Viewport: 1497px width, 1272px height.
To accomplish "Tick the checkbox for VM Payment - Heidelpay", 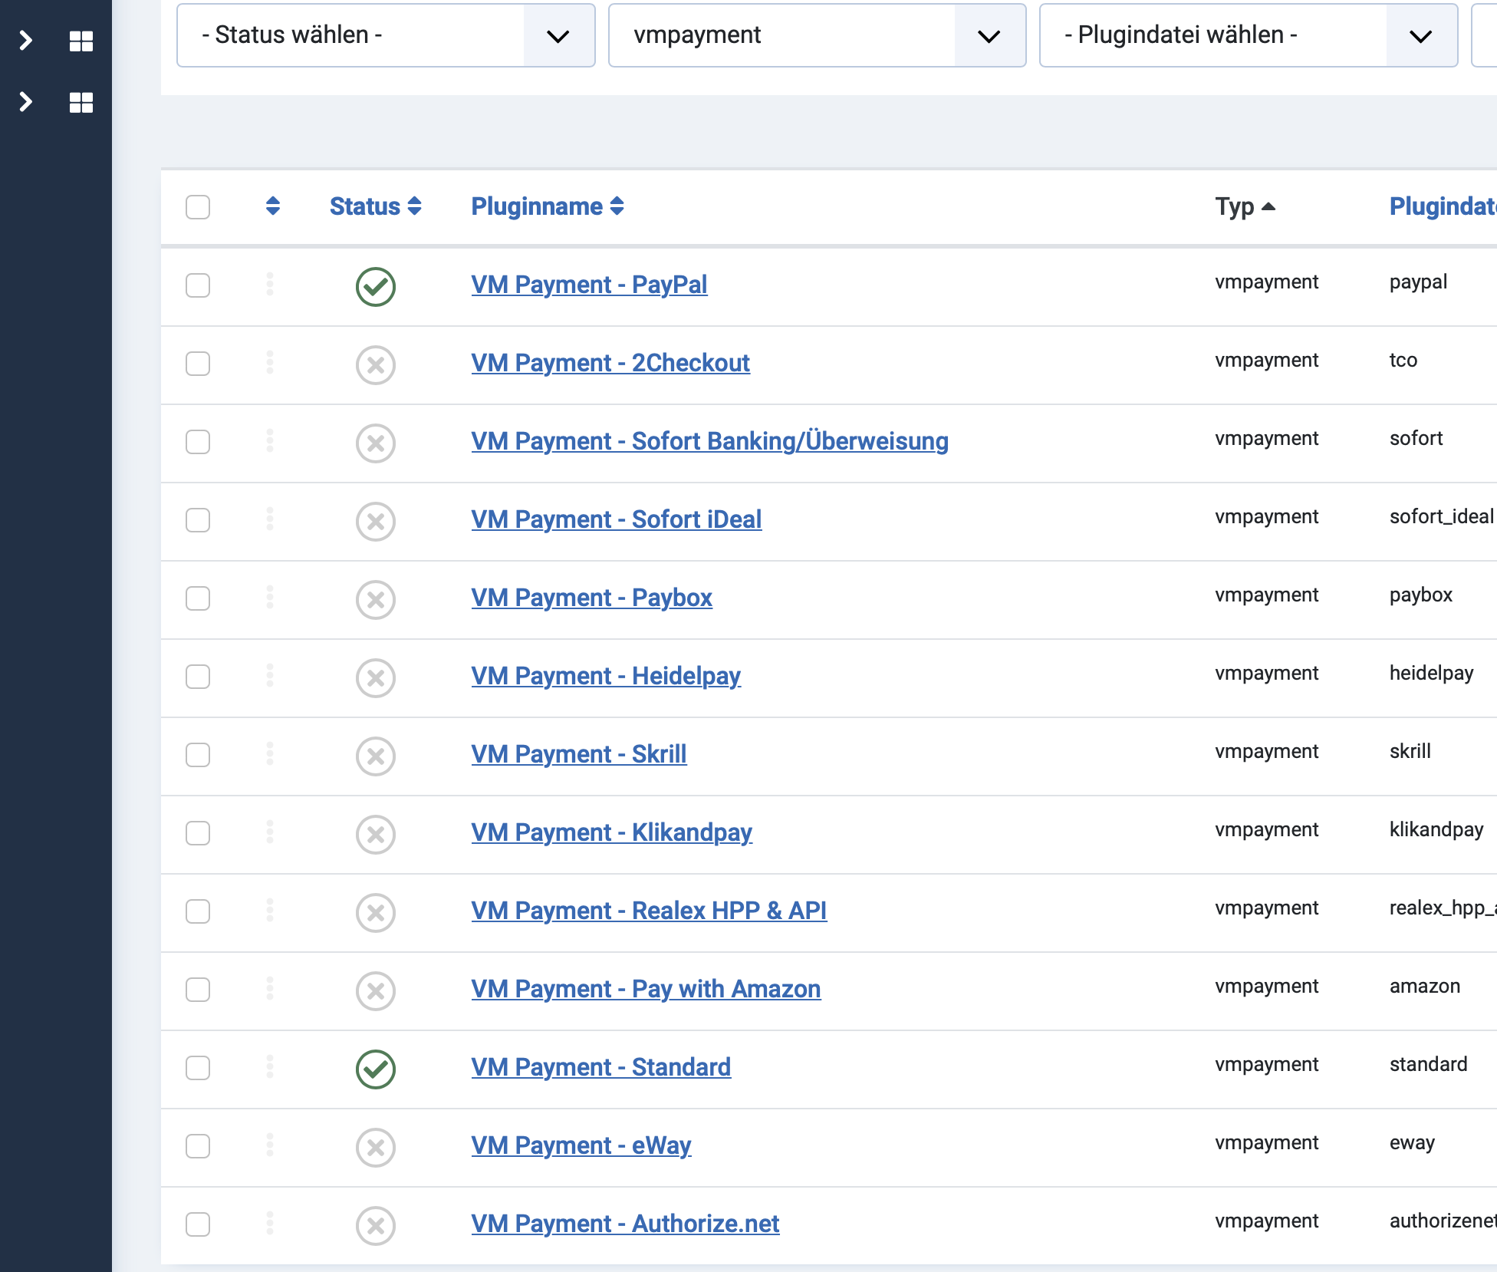I will (198, 676).
